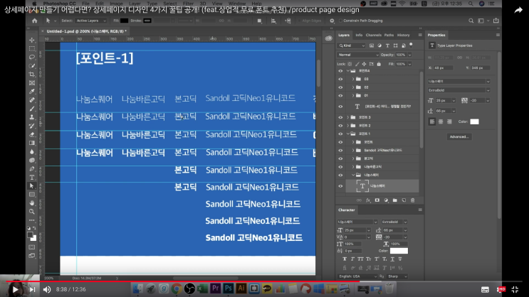Image resolution: width=529 pixels, height=297 pixels.
Task: Open Photoshop search icon
Action: tap(471, 21)
